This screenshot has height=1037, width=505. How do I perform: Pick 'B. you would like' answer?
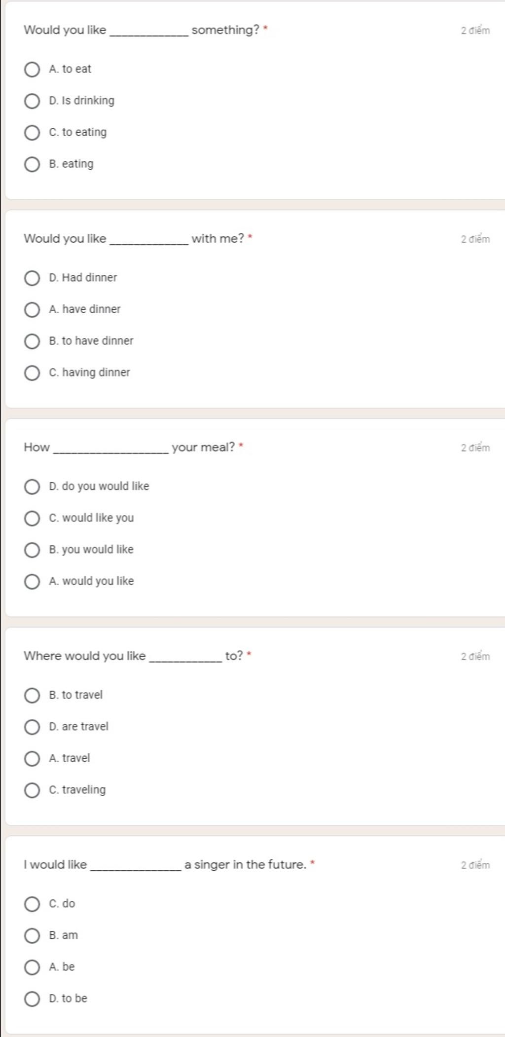pos(32,550)
